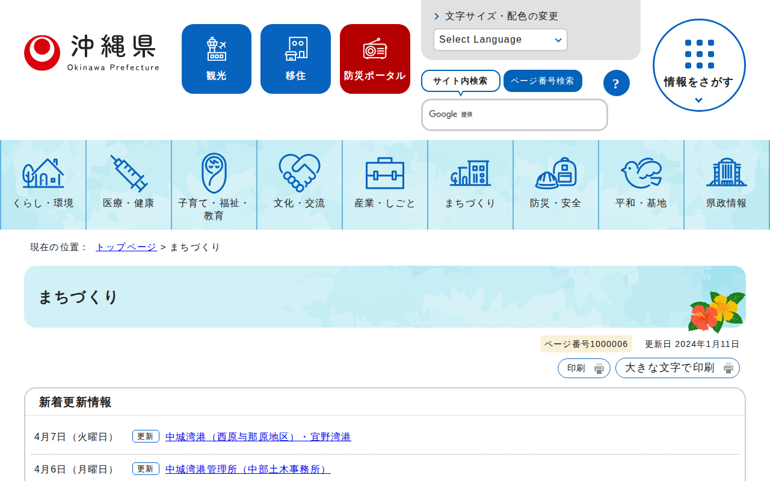
Task: Click the トップページ breadcrumb link
Action: (x=126, y=247)
